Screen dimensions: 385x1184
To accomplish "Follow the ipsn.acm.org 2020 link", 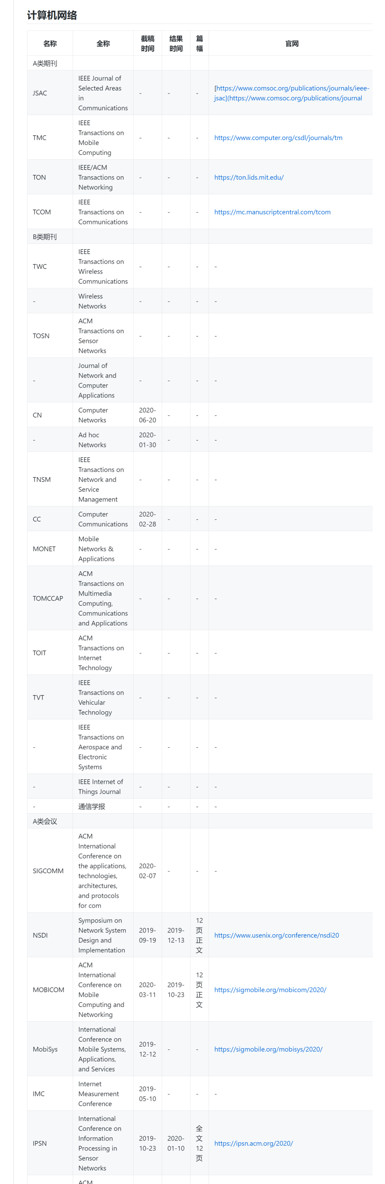I will [x=253, y=1143].
